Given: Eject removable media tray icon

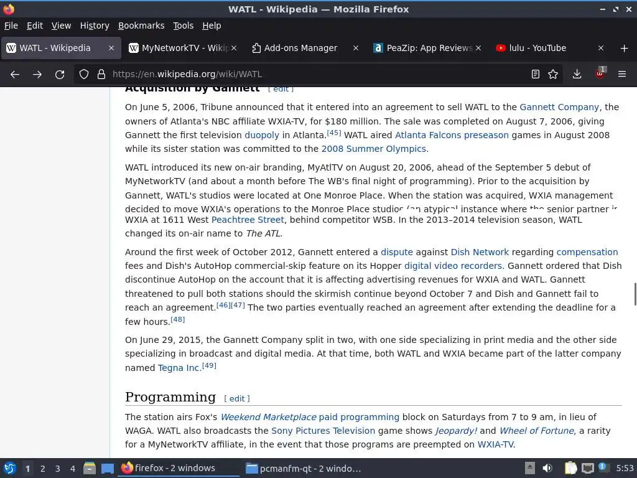Looking at the screenshot, I should (x=530, y=468).
